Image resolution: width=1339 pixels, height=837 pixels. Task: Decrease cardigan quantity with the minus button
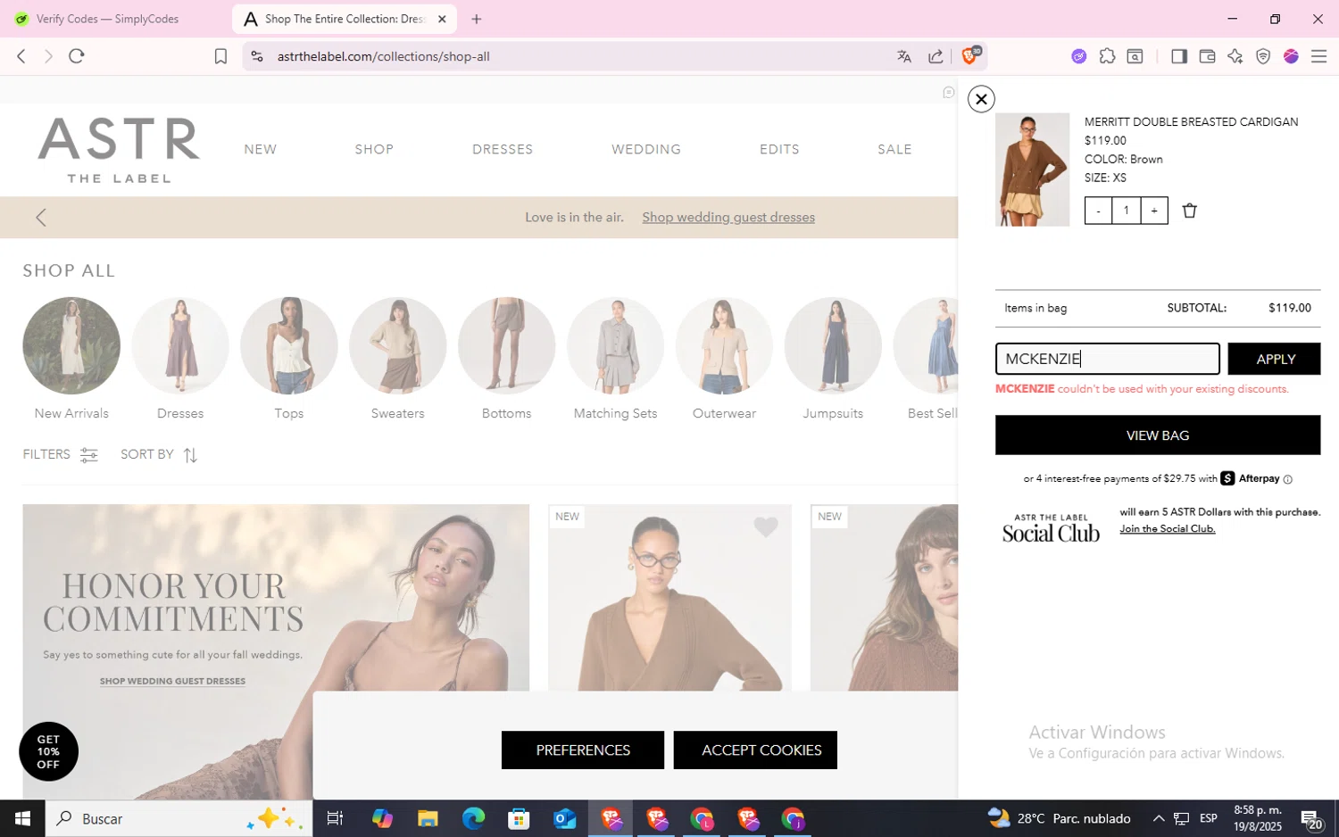pos(1098,211)
